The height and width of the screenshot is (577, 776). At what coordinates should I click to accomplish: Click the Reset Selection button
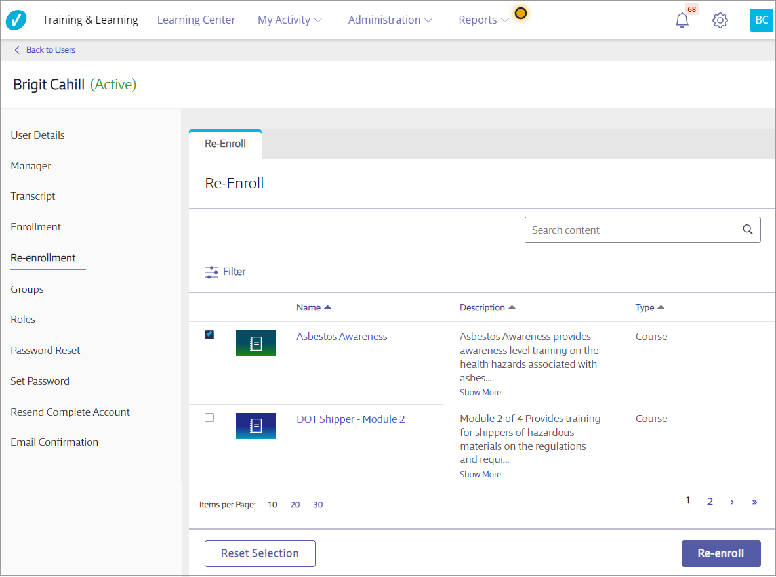260,553
